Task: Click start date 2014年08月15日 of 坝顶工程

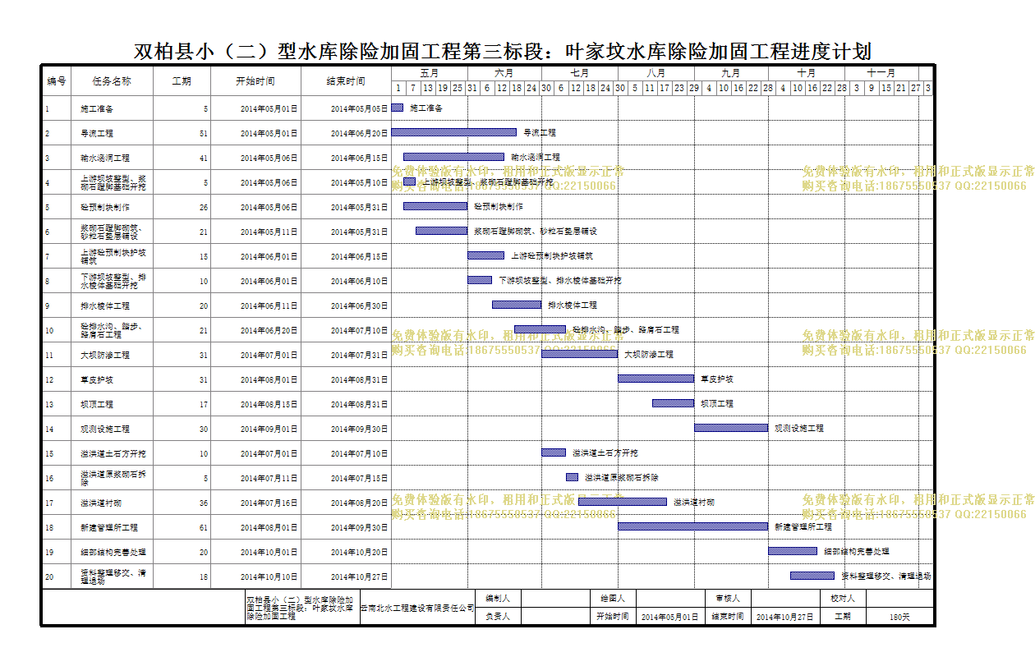Action: pyautogui.click(x=269, y=404)
